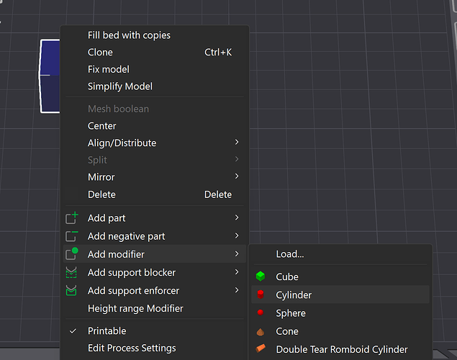Viewport: 457px width, 360px height.
Task: Open Add support blocker entry
Action: pyautogui.click(x=155, y=273)
